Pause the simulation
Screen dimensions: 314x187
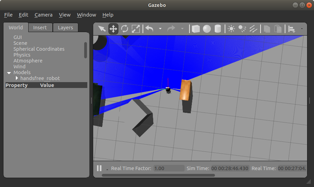(99, 168)
